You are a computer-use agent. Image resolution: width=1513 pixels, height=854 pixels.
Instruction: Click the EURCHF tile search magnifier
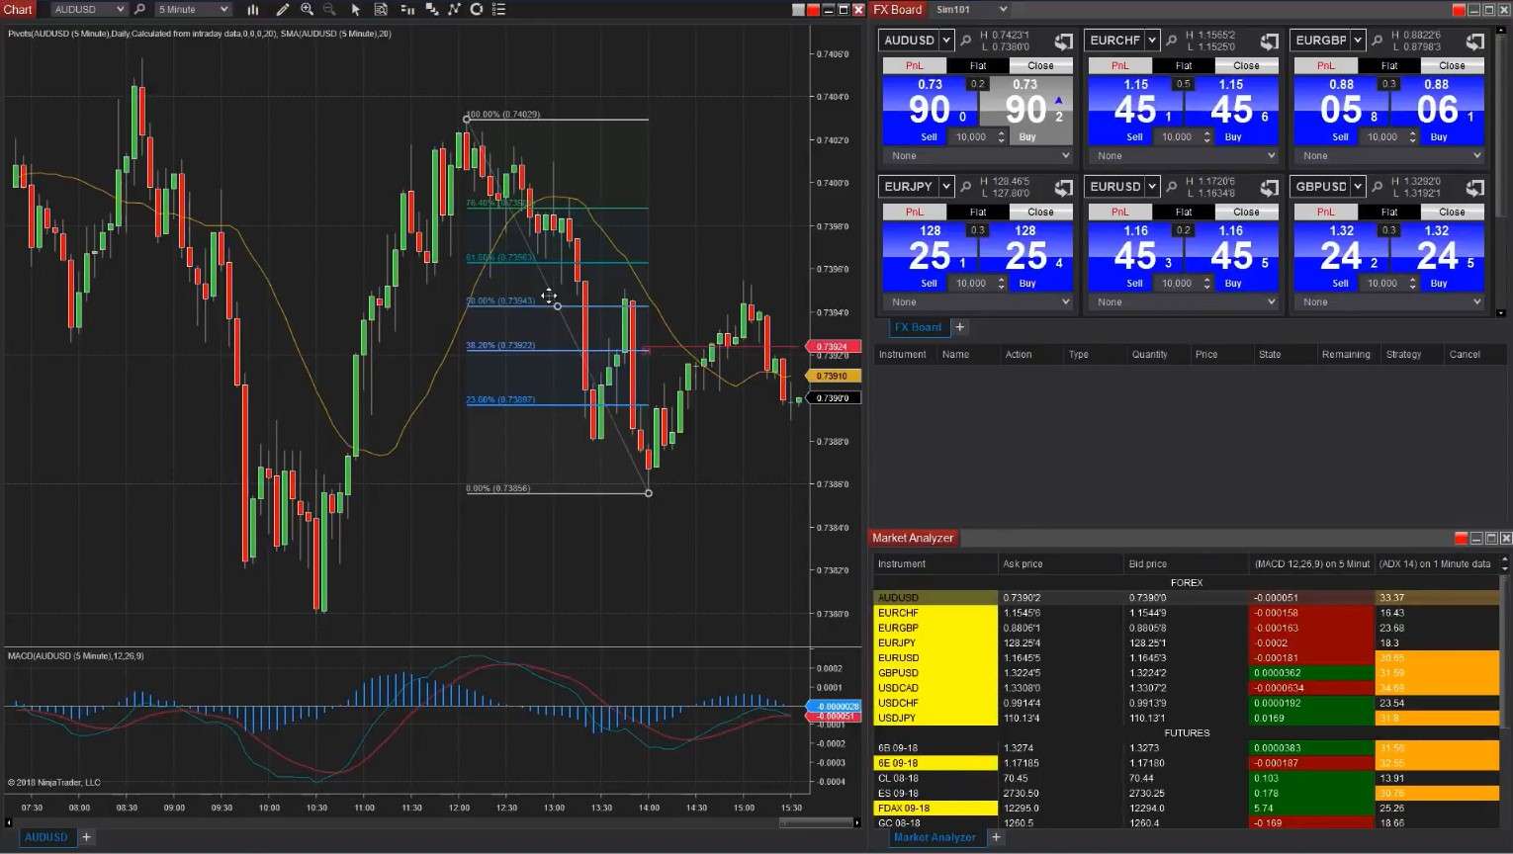coord(1172,41)
